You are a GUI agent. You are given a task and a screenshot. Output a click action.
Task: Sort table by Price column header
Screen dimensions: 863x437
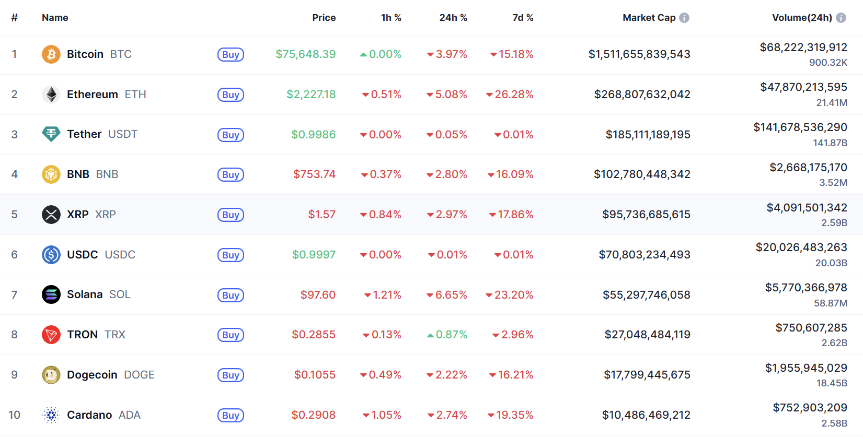click(x=324, y=18)
